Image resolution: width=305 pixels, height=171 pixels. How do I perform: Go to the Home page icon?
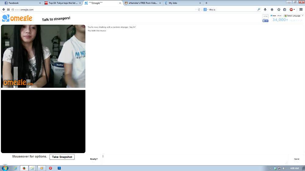tap(272, 9)
